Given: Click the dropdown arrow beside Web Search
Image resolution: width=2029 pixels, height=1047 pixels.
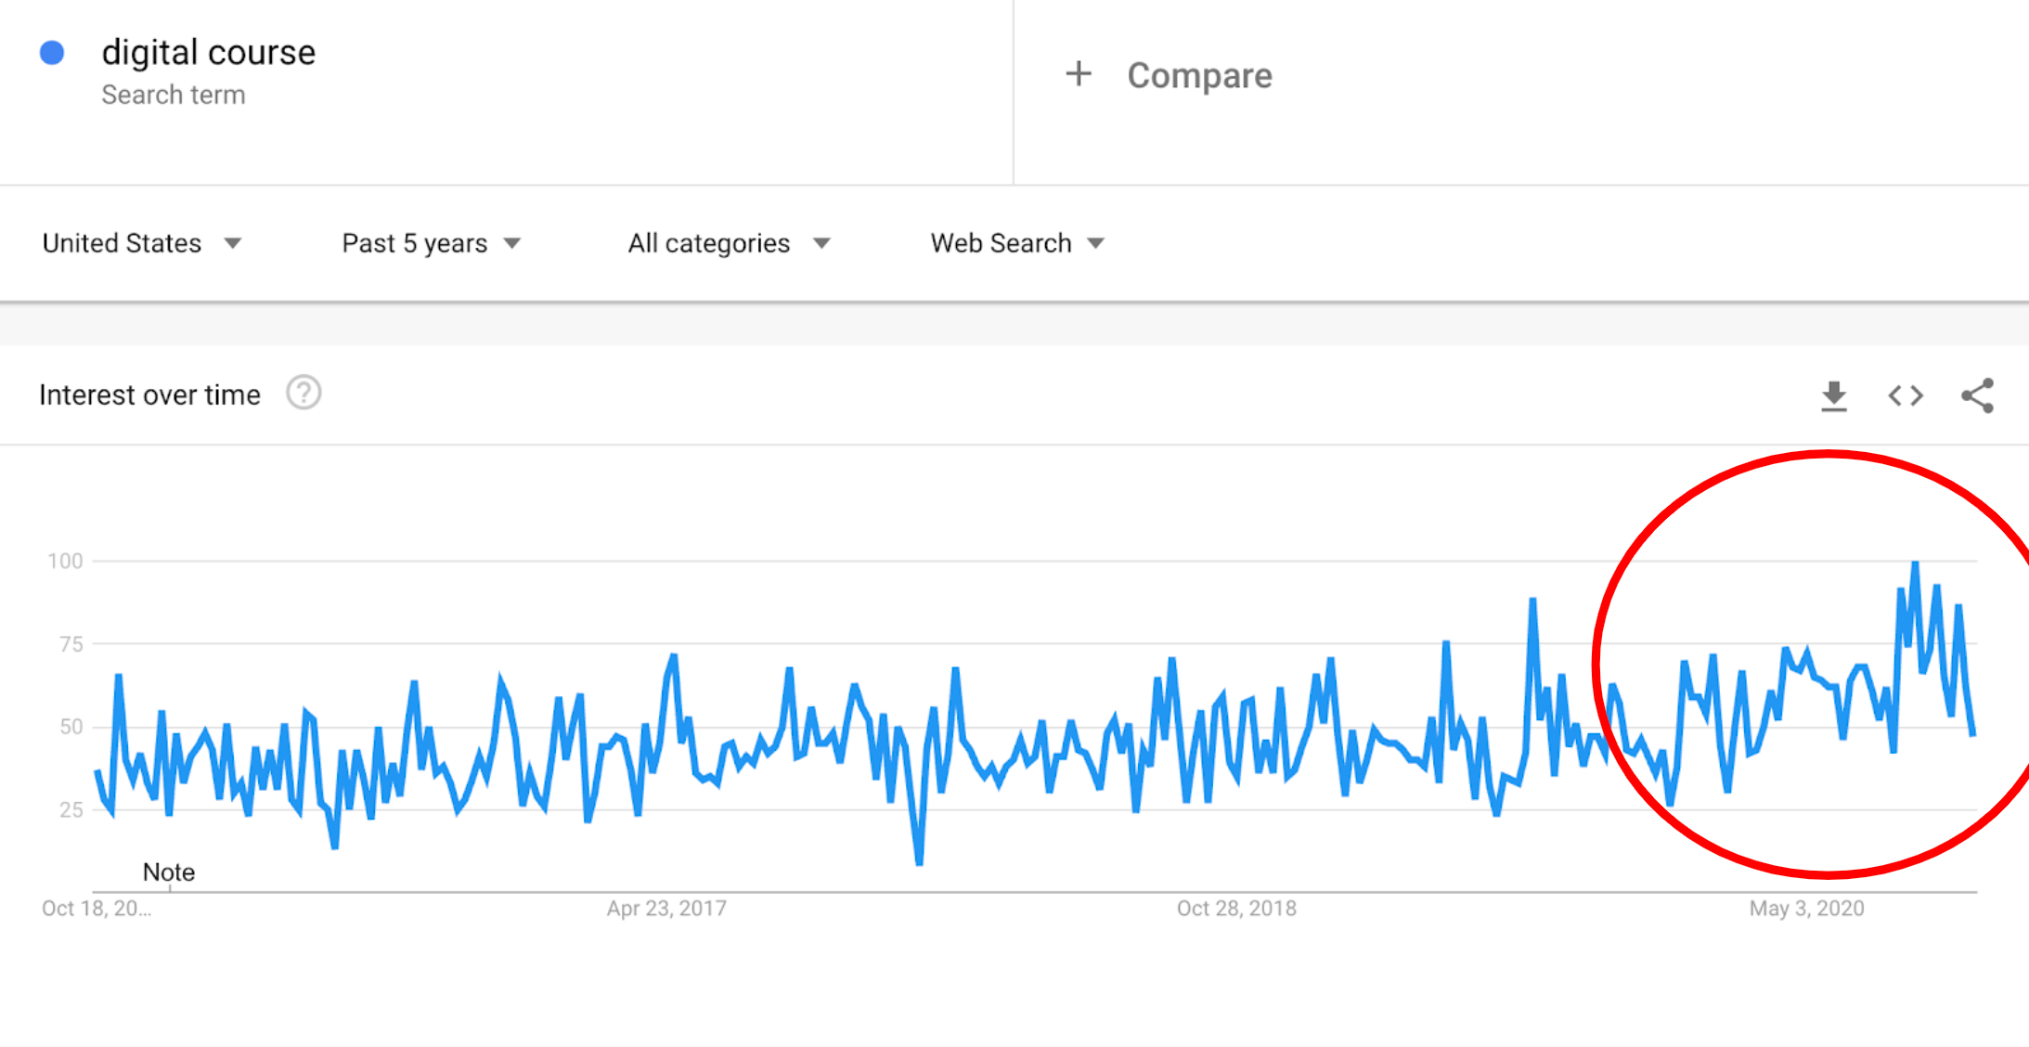Looking at the screenshot, I should pos(1095,243).
